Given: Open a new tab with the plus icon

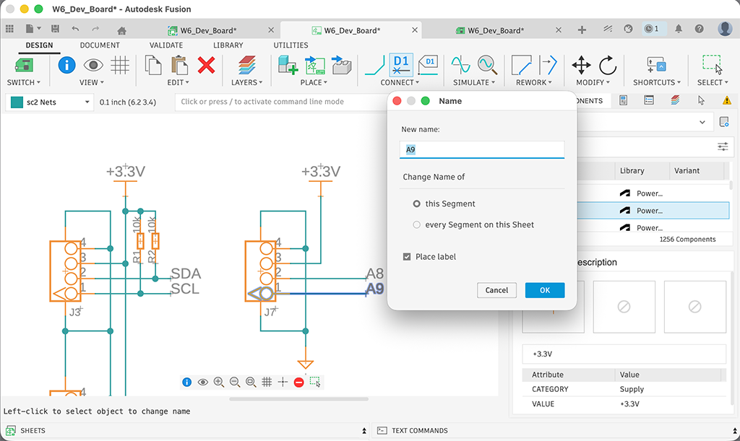Looking at the screenshot, I should 582,30.
